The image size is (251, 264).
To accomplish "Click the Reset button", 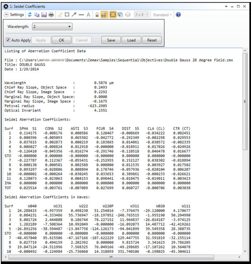I will 152,40.
